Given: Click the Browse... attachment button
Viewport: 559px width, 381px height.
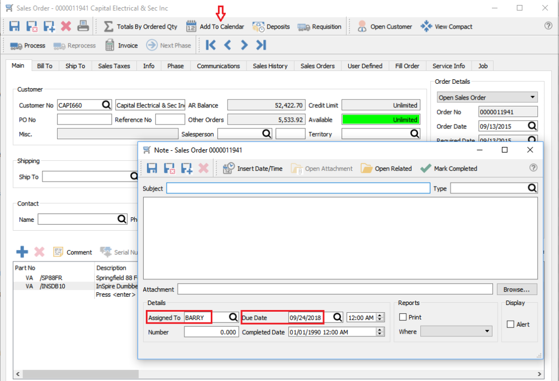Looking at the screenshot, I should click(x=517, y=289).
